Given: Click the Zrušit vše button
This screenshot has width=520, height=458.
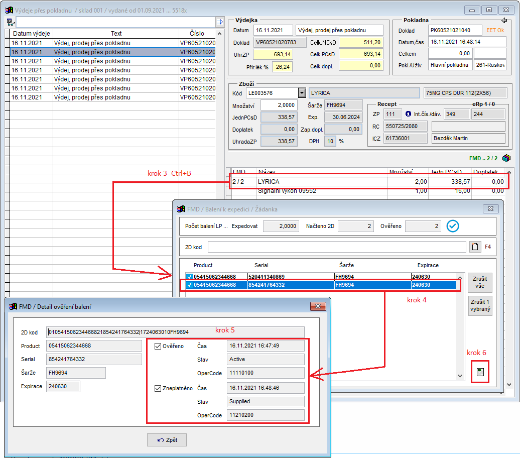Looking at the screenshot, I should click(x=479, y=282).
